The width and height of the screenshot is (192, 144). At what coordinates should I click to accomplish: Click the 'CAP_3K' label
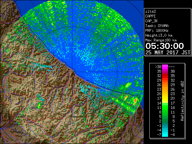pyautogui.click(x=151, y=21)
